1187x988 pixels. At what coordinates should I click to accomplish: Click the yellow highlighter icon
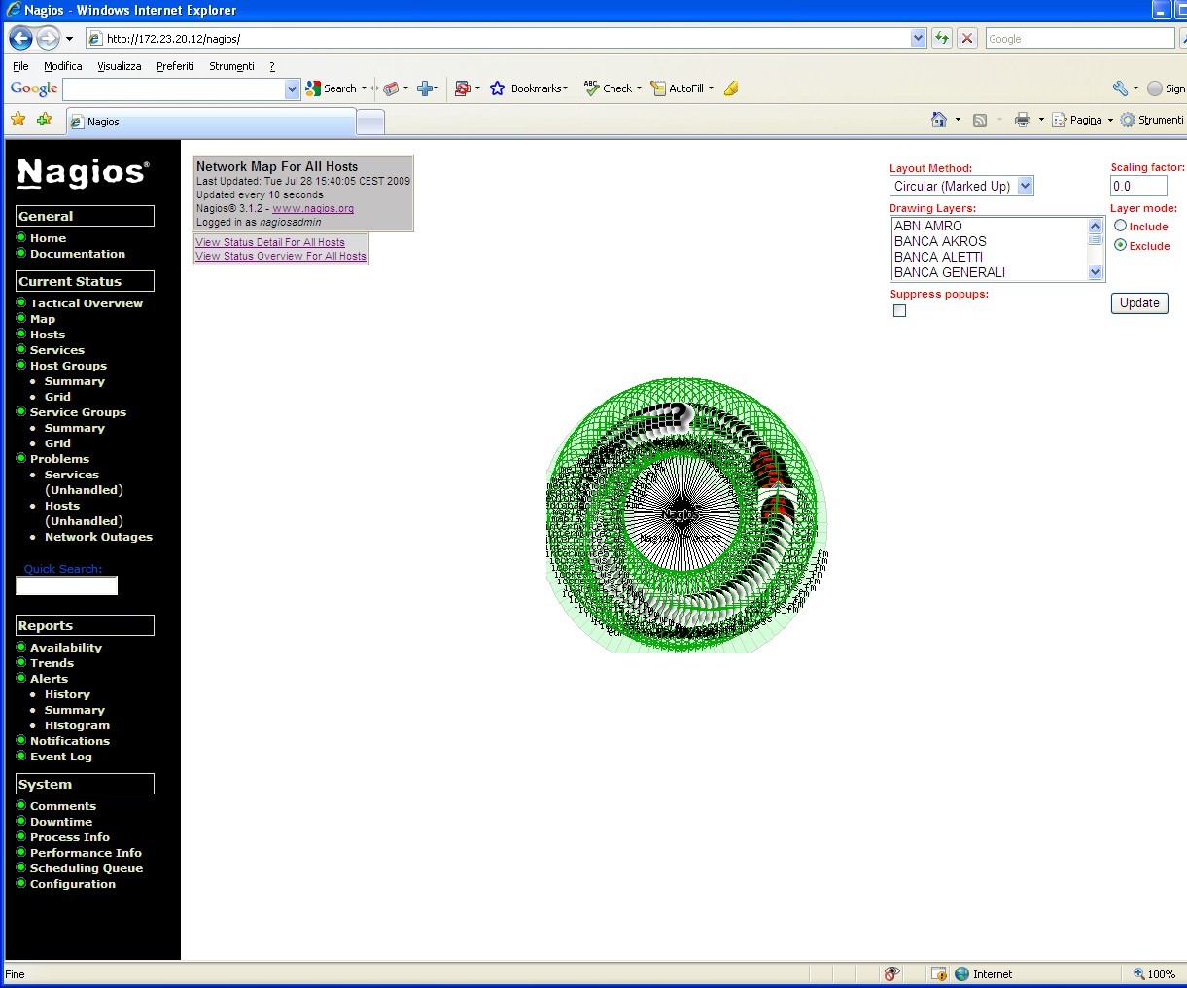731,88
